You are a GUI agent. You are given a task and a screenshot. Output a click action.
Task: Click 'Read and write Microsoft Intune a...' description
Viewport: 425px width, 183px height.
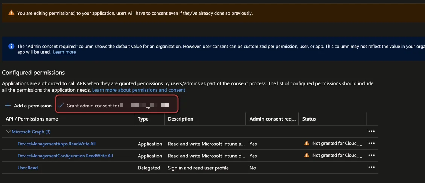coord(206,144)
